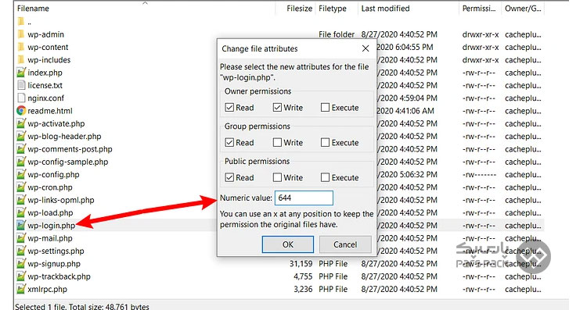587x310 pixels.
Task: Click the wp-activate.php file icon
Action: [x=21, y=123]
